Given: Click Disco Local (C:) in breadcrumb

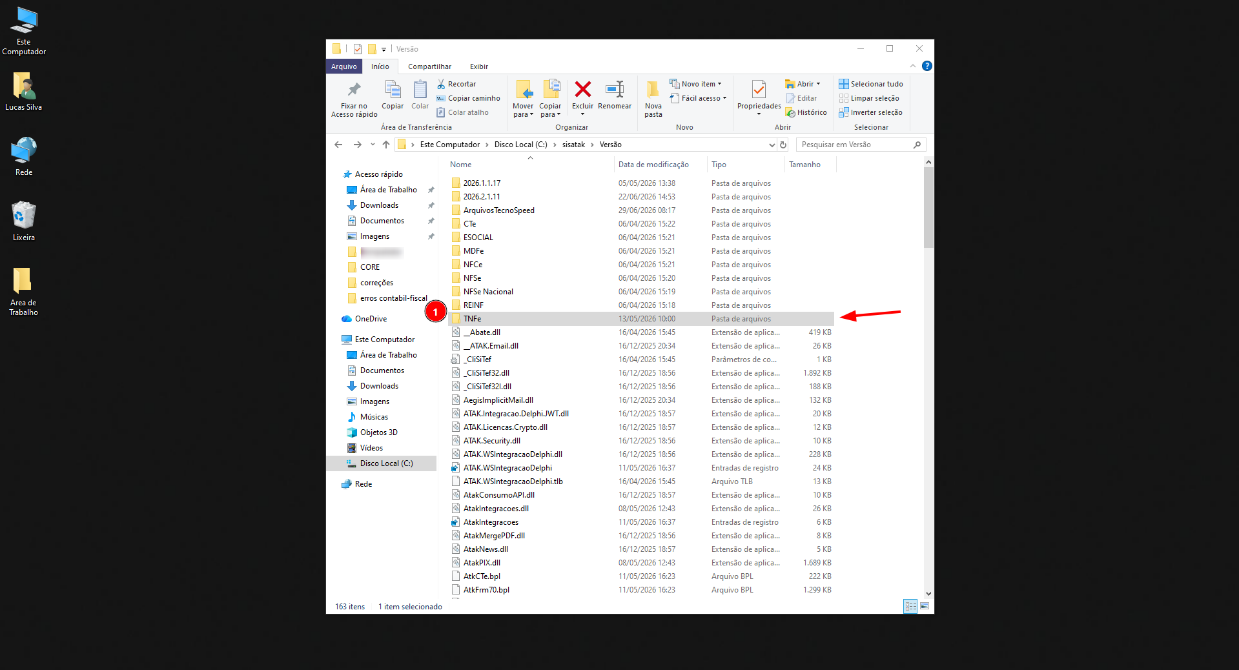Looking at the screenshot, I should (x=520, y=145).
